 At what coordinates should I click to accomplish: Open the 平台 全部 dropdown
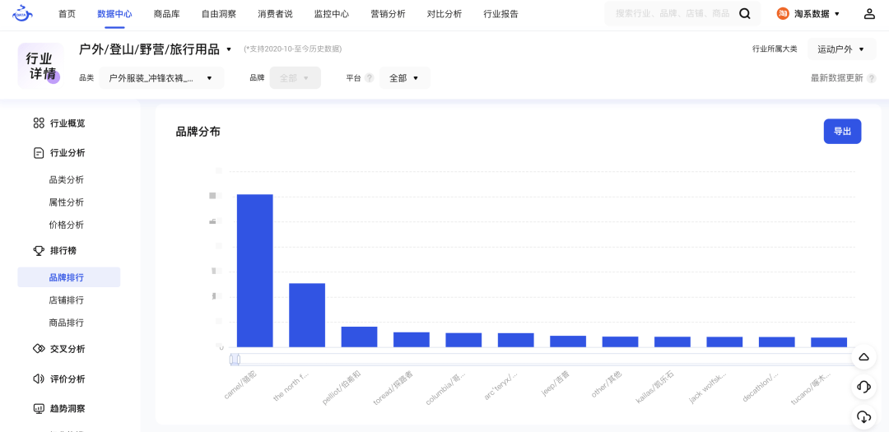point(404,78)
